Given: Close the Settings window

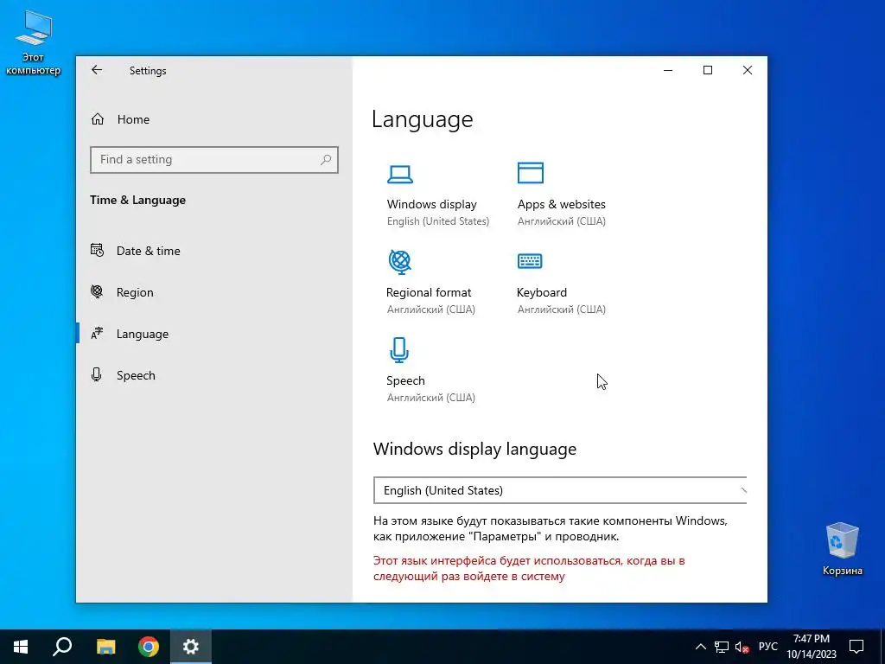Looking at the screenshot, I should click(x=748, y=70).
